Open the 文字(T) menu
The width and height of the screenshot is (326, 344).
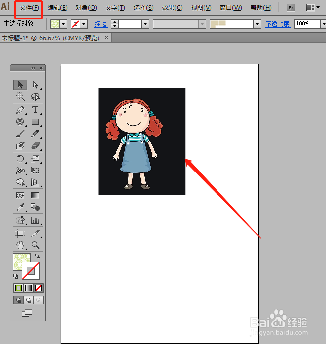(115, 8)
